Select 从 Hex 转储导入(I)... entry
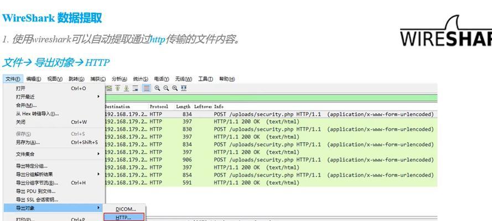Viewport: 492px width, 221px height. click(54, 114)
